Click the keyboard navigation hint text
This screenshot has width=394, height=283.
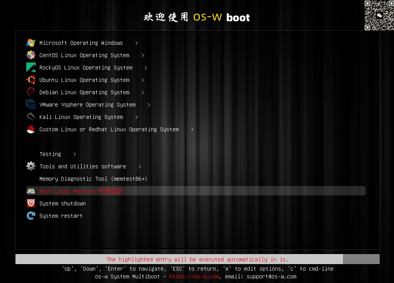click(198, 269)
